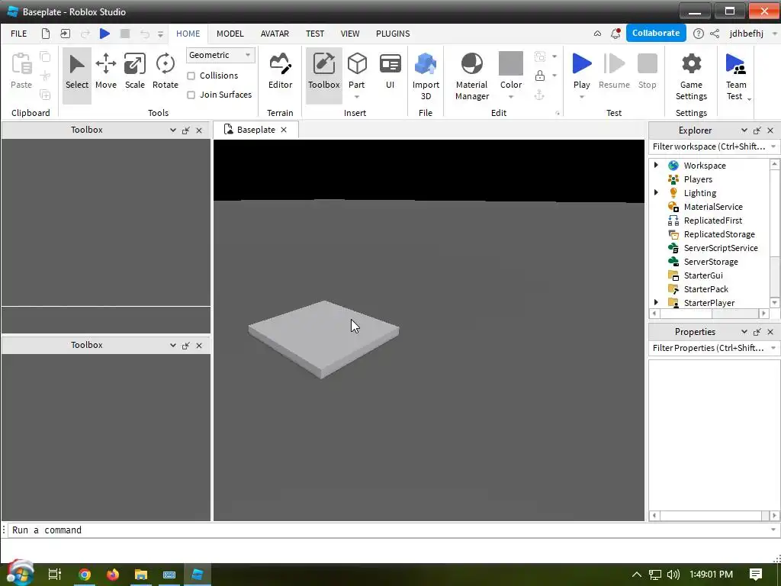Click the volume icon in system tray

[673, 575]
